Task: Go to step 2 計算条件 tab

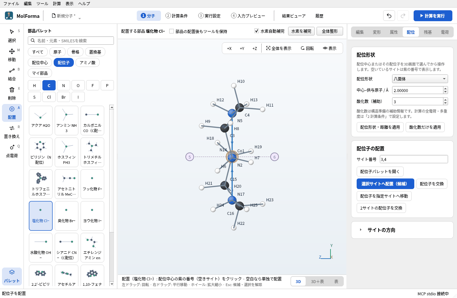Action: click(177, 16)
